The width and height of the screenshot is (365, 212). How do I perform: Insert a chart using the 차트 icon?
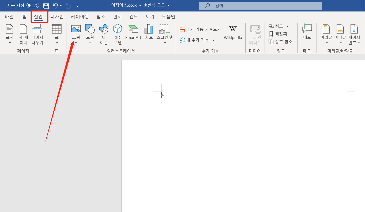[x=149, y=29]
